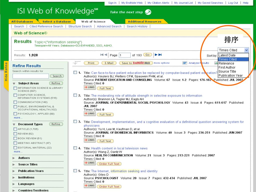Click the LINKS button for result 4

[90, 163]
